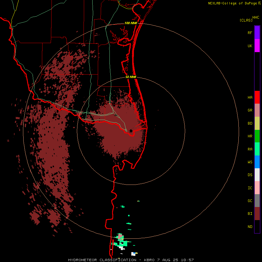Image resolution: width=262 pixels, height=262 pixels.
Task: Select the GR legend color block
Action: pos(257,110)
